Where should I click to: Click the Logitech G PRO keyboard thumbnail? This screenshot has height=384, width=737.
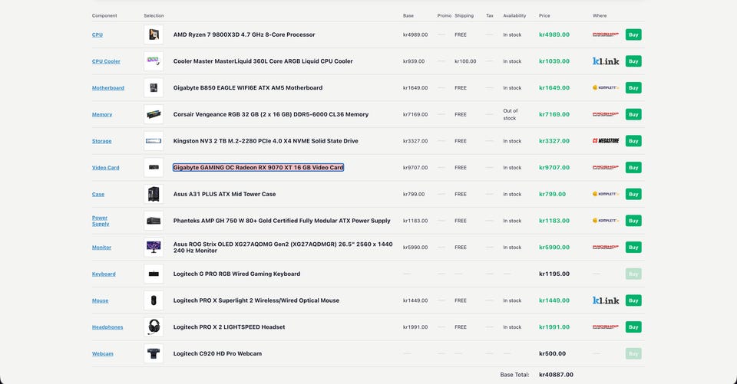pyautogui.click(x=154, y=274)
